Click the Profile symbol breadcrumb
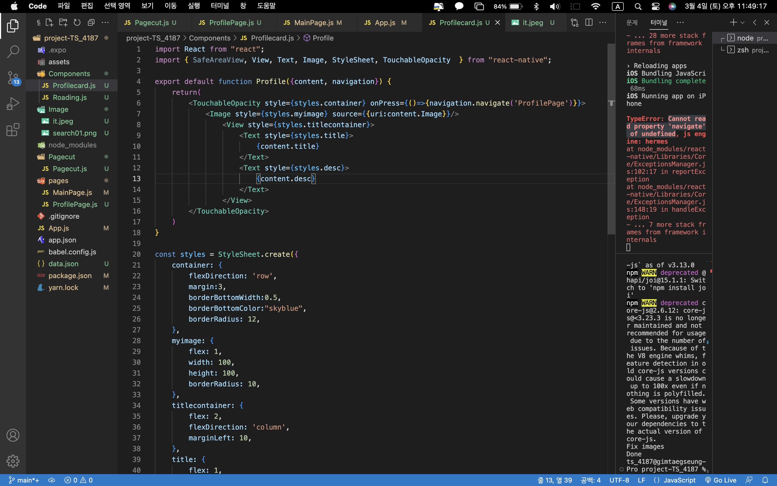The image size is (777, 486). coord(319,38)
